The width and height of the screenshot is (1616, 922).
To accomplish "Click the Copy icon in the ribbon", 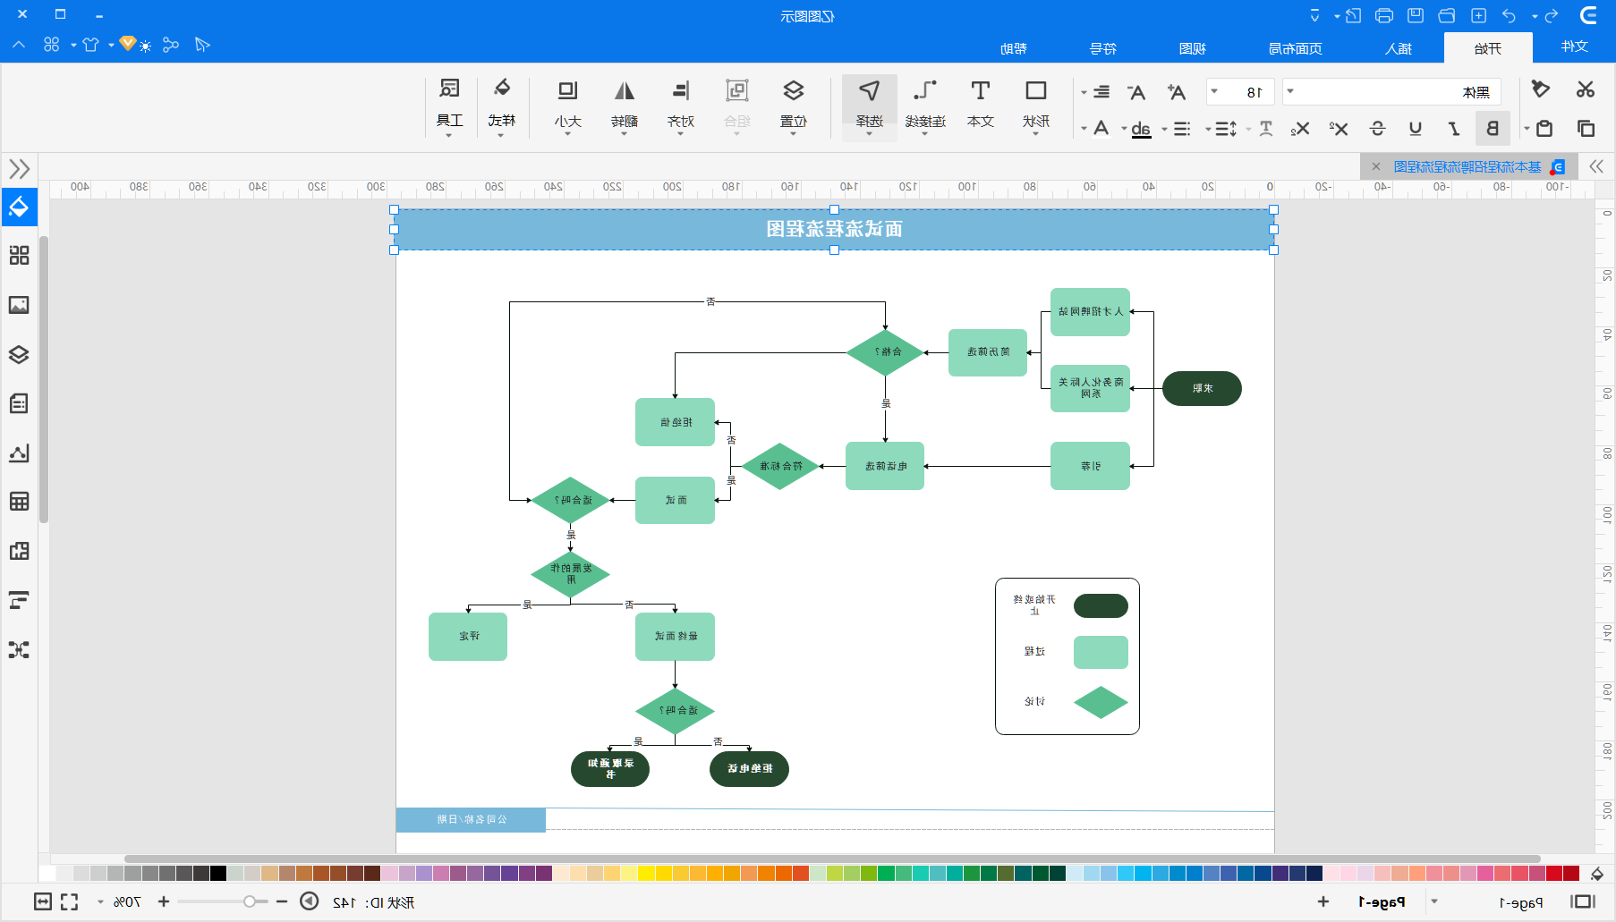I will click(1586, 129).
